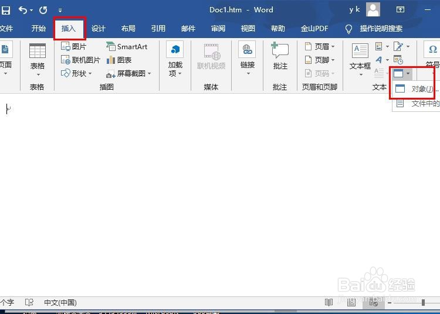Switch to Web Layout view icon
Screen dimensions: 440x314
tap(374, 302)
